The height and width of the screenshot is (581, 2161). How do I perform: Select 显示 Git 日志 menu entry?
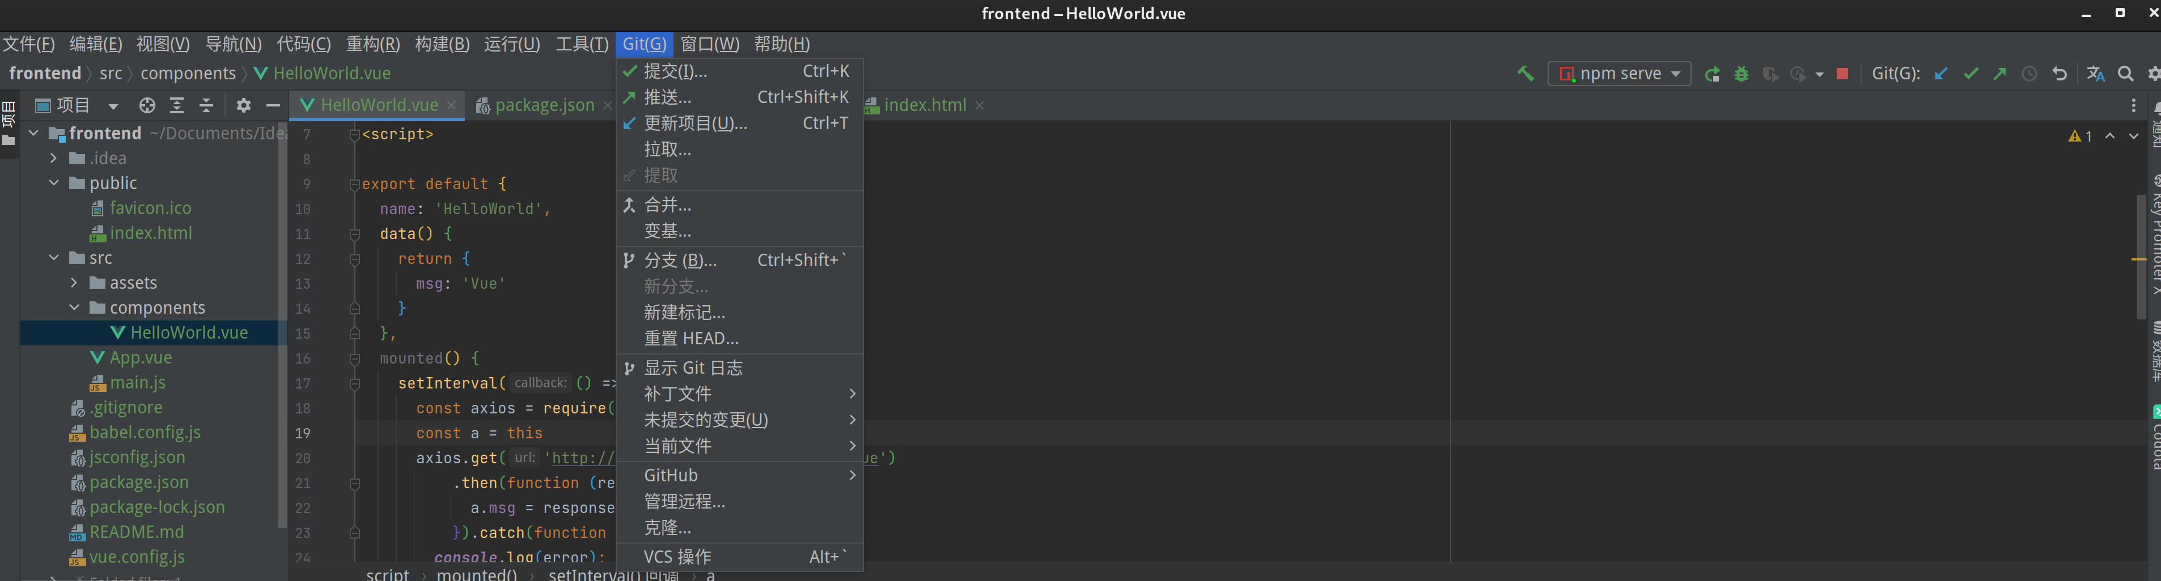click(x=740, y=368)
